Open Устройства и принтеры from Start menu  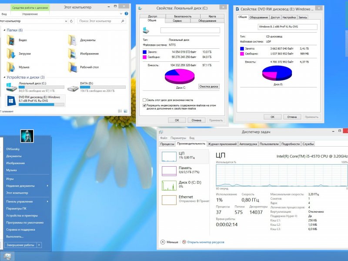(x=22, y=215)
